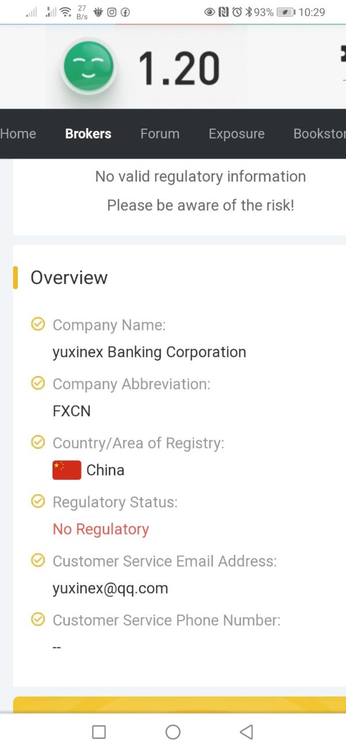Image resolution: width=346 pixels, height=751 pixels.
Task: Tap the checkmark icon beside Regulatory Status
Action: click(37, 502)
